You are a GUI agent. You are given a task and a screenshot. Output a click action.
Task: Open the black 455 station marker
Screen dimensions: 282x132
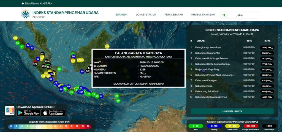44,66
